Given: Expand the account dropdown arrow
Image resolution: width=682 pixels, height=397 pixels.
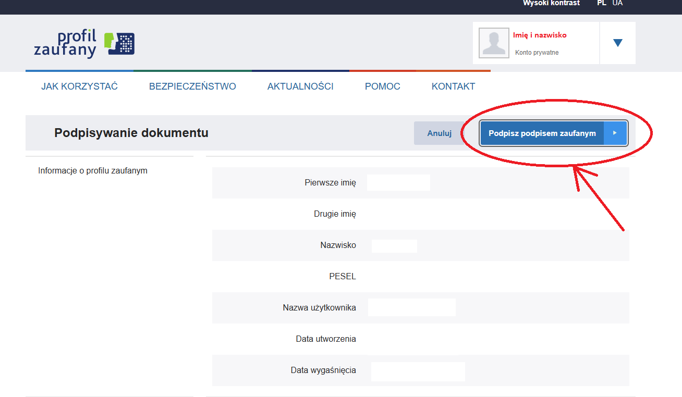Looking at the screenshot, I should (618, 43).
